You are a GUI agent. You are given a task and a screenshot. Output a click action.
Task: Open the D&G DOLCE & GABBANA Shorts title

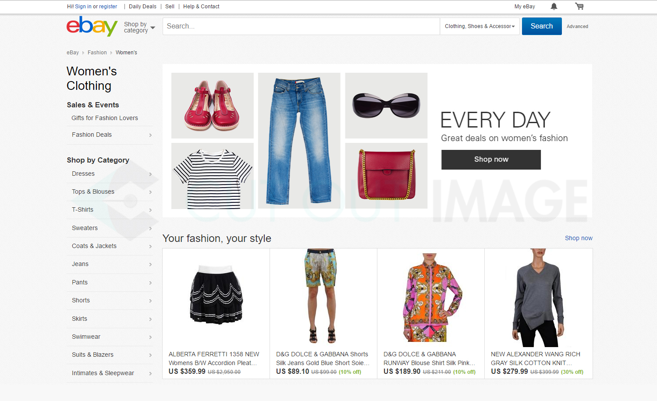tap(323, 358)
